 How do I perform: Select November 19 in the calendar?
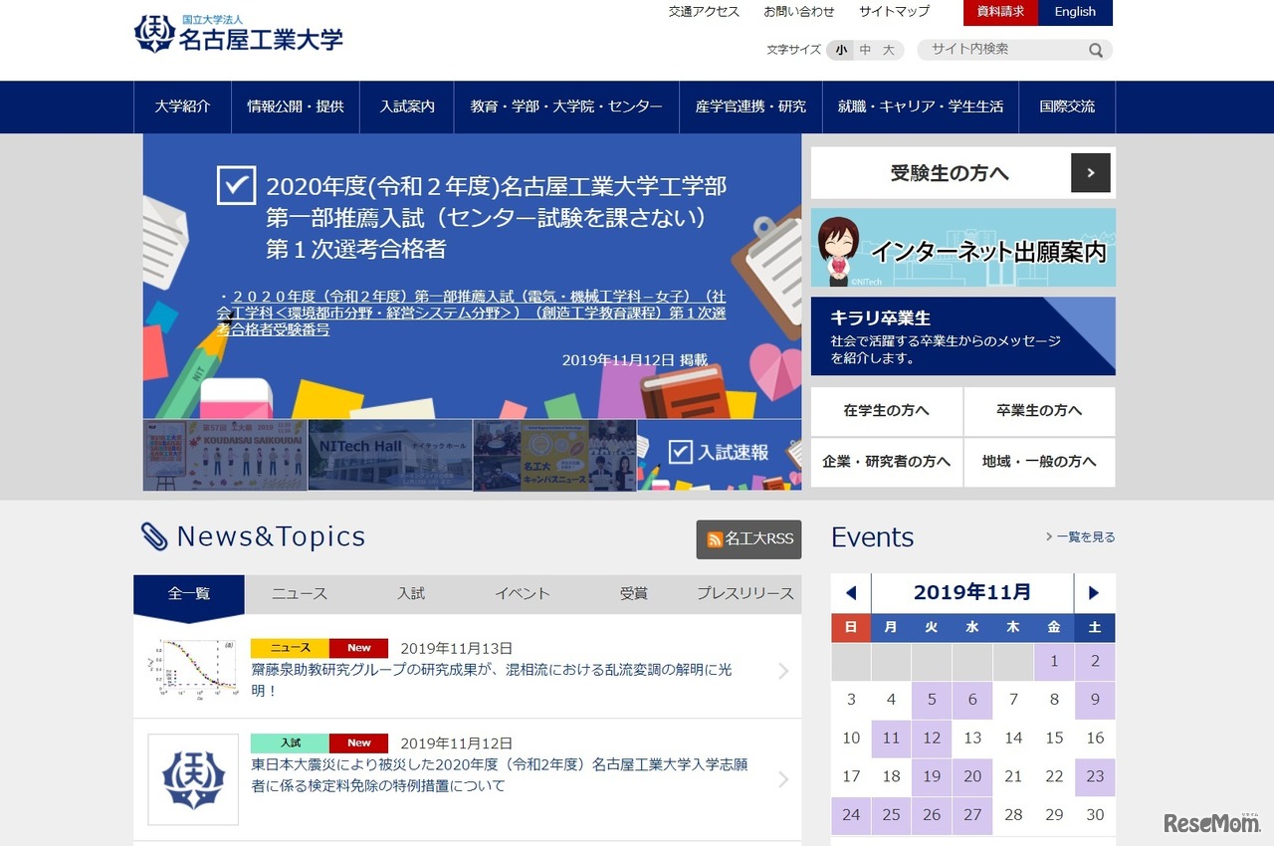click(932, 776)
